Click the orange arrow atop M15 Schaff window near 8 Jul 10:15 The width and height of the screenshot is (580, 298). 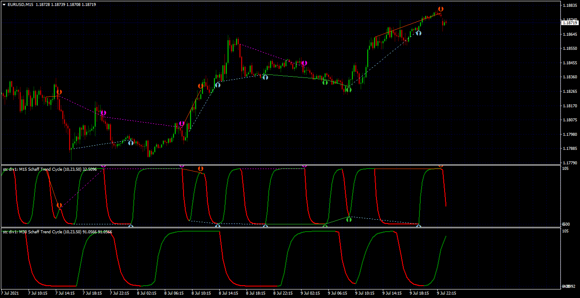201,169
